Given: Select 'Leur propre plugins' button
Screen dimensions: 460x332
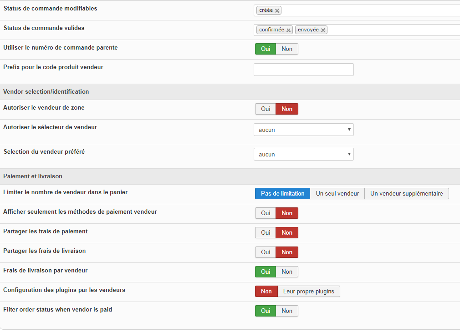Looking at the screenshot, I should (x=308, y=292).
